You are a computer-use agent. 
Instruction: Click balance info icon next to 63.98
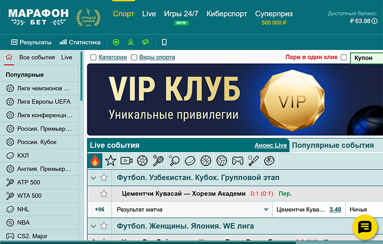(374, 21)
